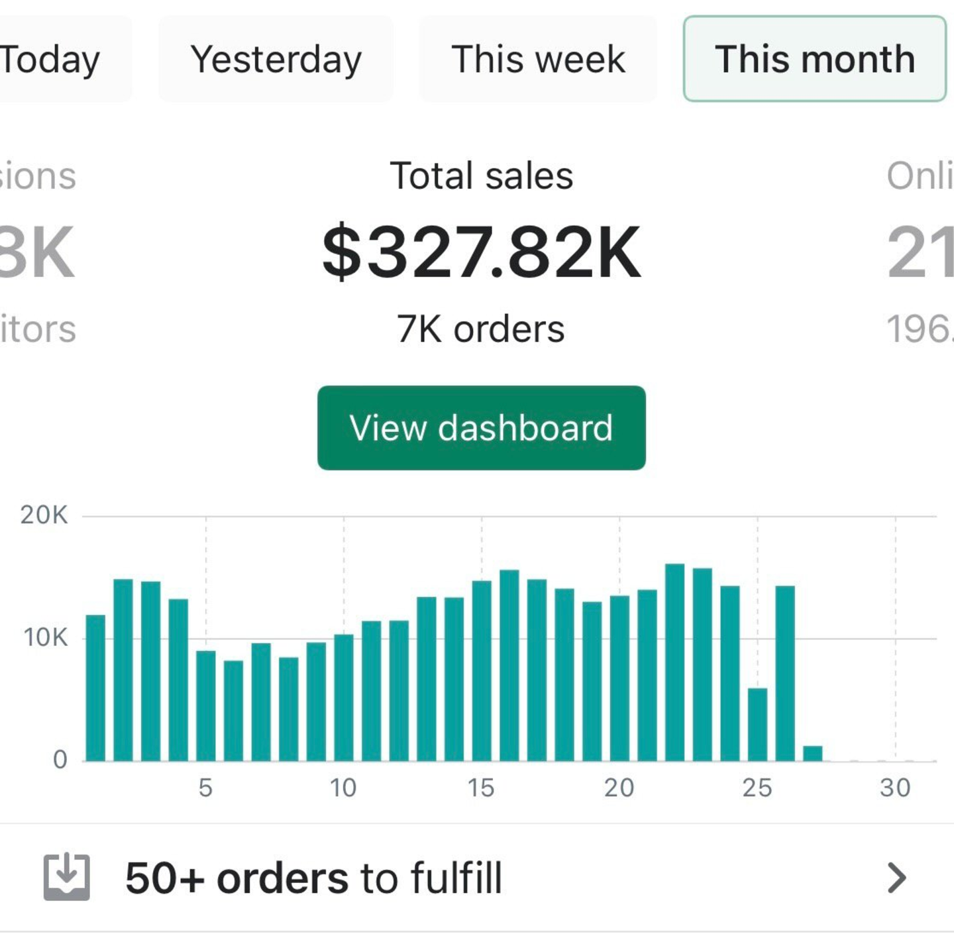Screen dimensions: 954x934
Task: Select the tallest chart bar, day 22
Action: (x=674, y=662)
